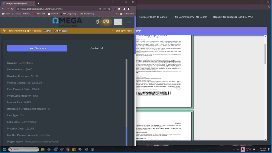Open Microsoft Teams from the taskbar
The image size is (272, 153).
(62, 149)
